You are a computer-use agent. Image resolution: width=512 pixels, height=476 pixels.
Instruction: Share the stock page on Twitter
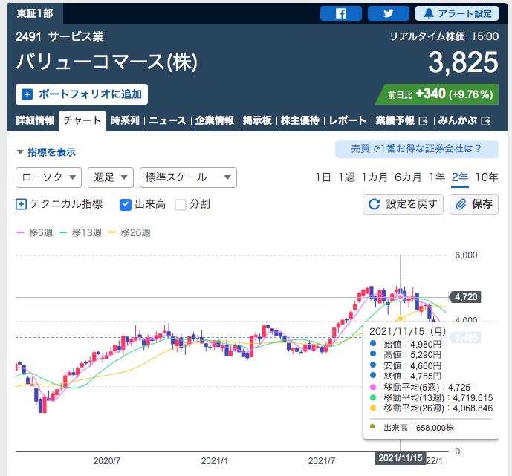coord(388,13)
